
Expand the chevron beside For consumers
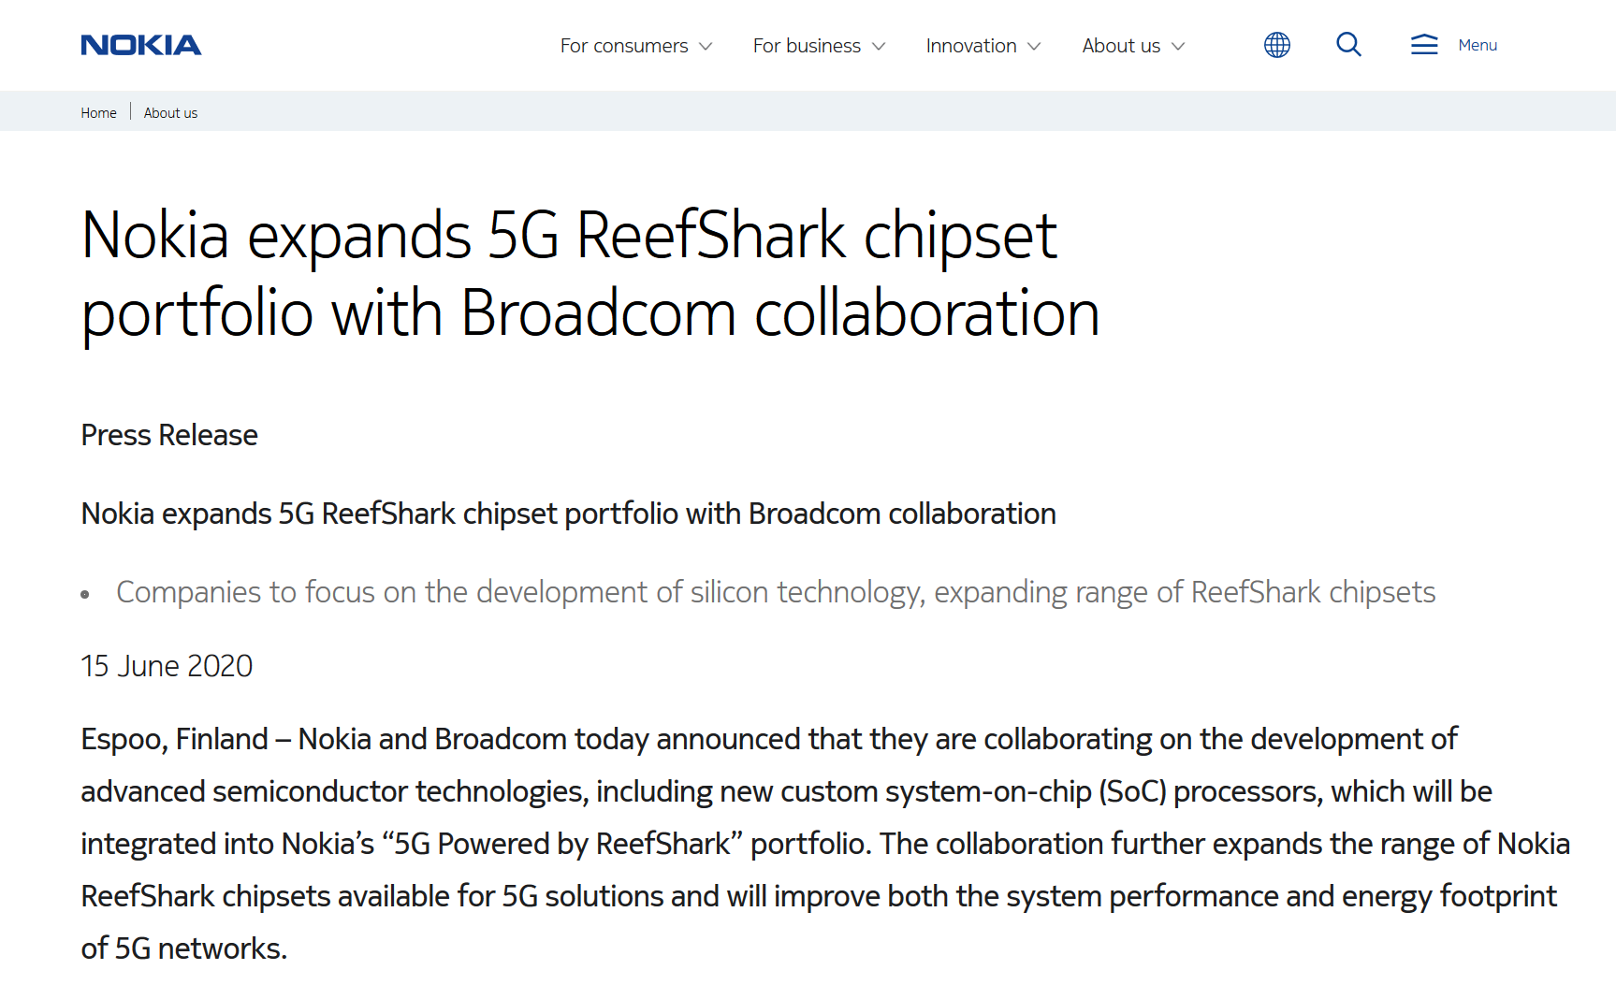(706, 46)
